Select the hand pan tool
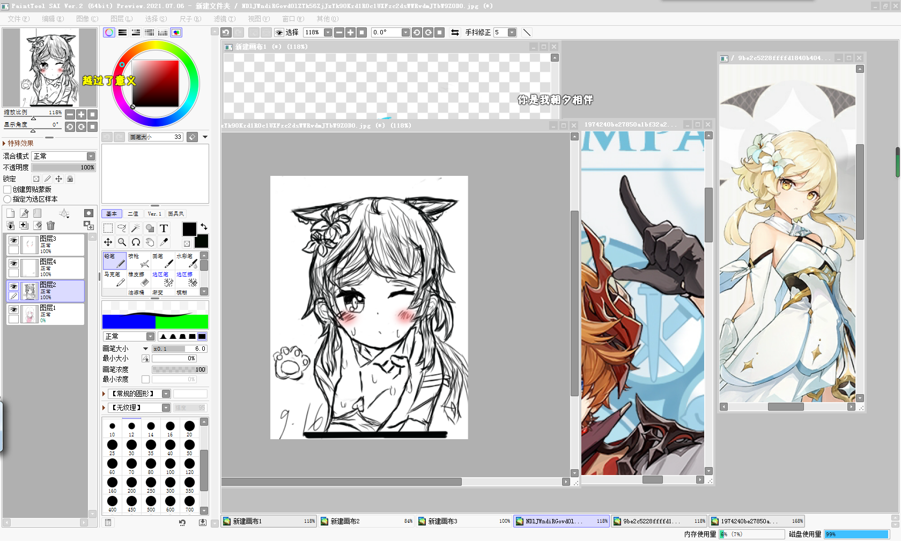The width and height of the screenshot is (901, 541). (150, 242)
